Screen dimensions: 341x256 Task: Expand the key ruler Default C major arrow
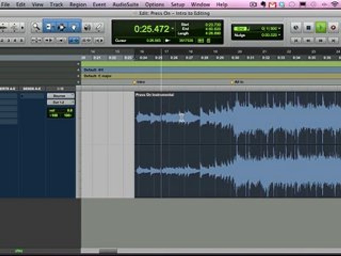[x=78, y=76]
